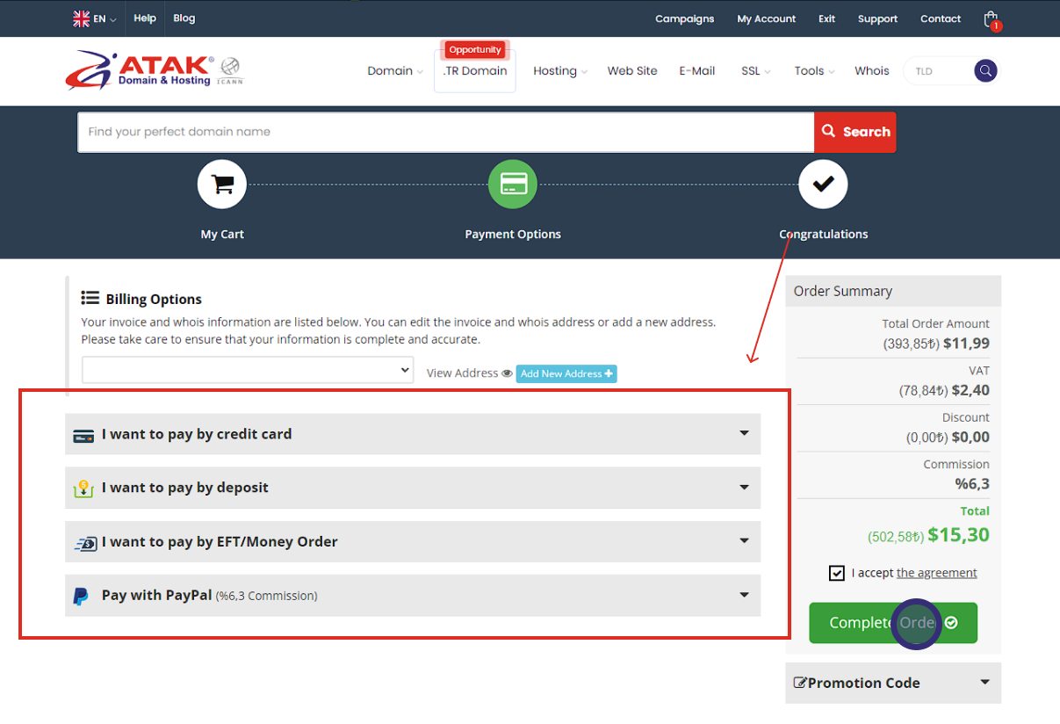Click the My Cart step circle icon
This screenshot has height=724, width=1060.
coord(222,185)
